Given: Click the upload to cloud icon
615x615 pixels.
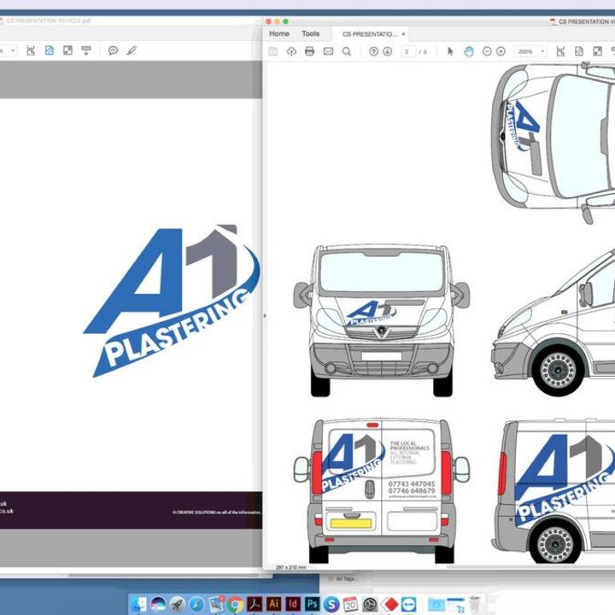Looking at the screenshot, I should 291,51.
